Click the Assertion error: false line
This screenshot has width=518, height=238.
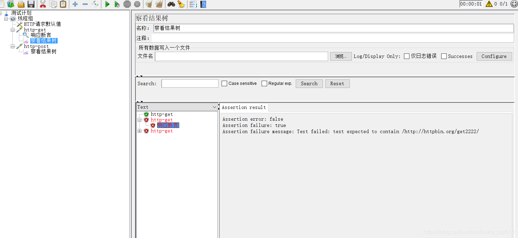[253, 119]
